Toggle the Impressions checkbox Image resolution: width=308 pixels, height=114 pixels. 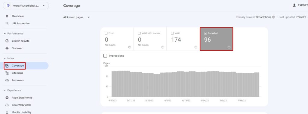[105, 56]
